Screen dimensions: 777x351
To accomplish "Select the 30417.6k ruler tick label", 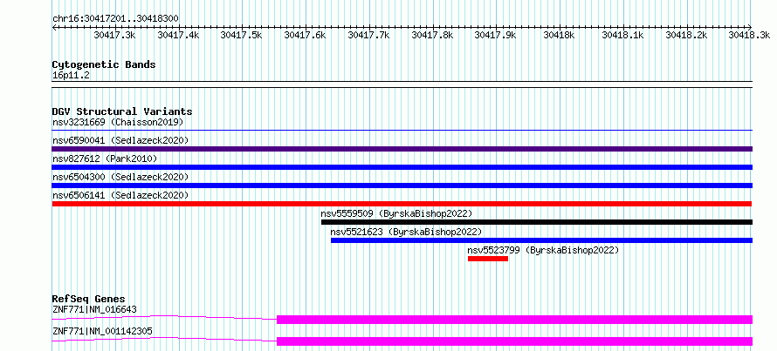I will click(x=306, y=35).
